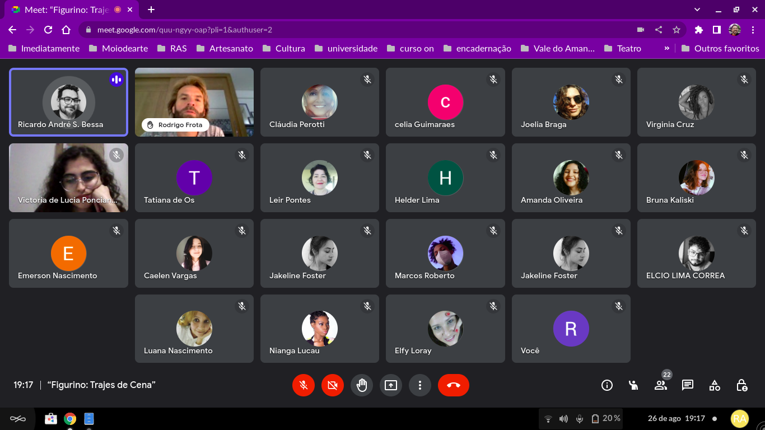Open Outros favoritos bookmarks folder
Image resolution: width=765 pixels, height=430 pixels.
click(720, 48)
